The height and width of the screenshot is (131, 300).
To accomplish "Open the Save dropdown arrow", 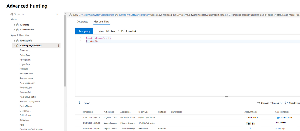I will [x=118, y=31].
